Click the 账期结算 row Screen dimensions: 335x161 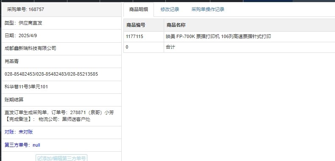point(61,100)
